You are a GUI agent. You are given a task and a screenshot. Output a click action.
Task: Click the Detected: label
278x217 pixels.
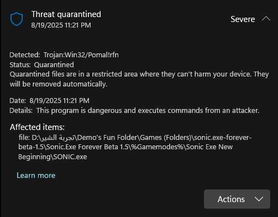[25, 55]
